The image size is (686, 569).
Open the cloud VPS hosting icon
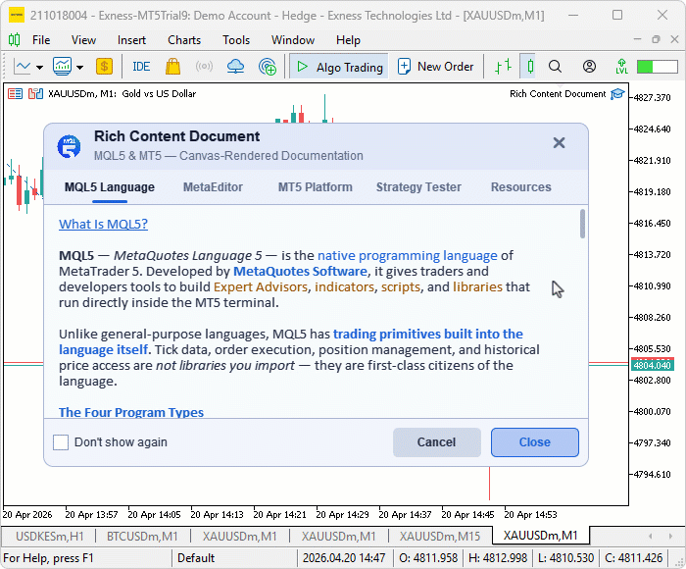point(235,67)
